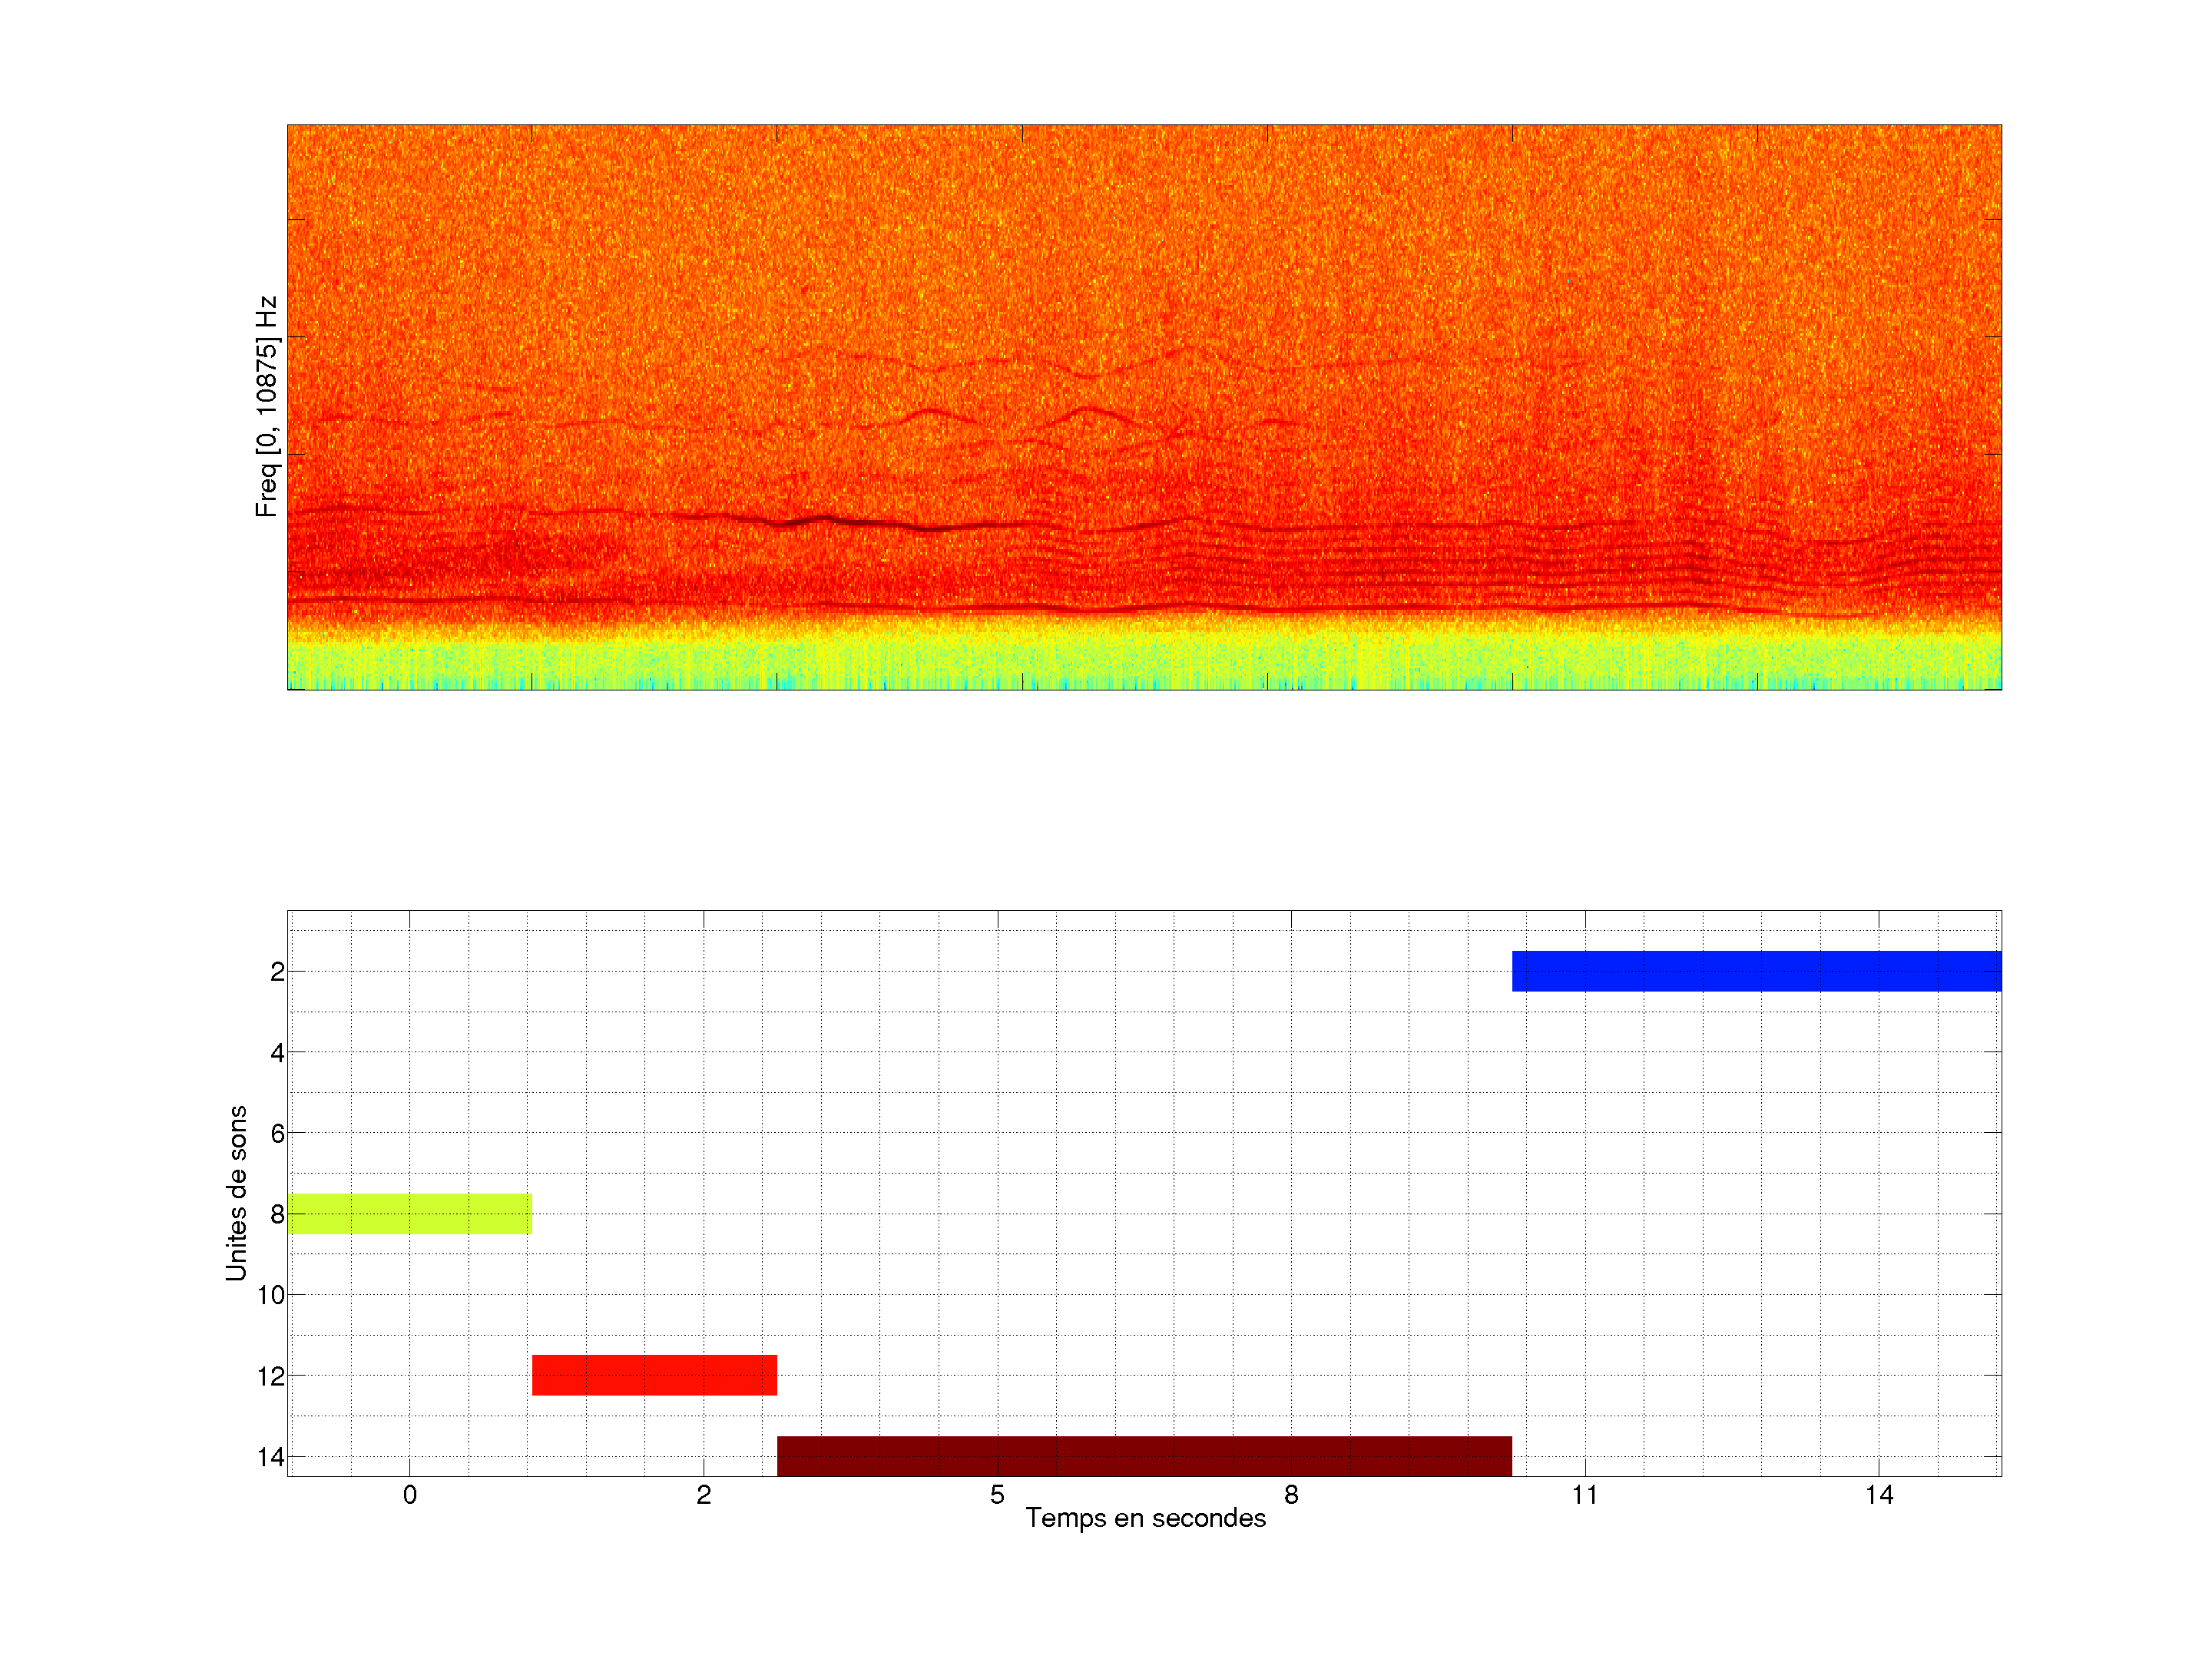This screenshot has height=1659, width=2212.
Task: Click y-axis tick label 10
Action: 270,1295
